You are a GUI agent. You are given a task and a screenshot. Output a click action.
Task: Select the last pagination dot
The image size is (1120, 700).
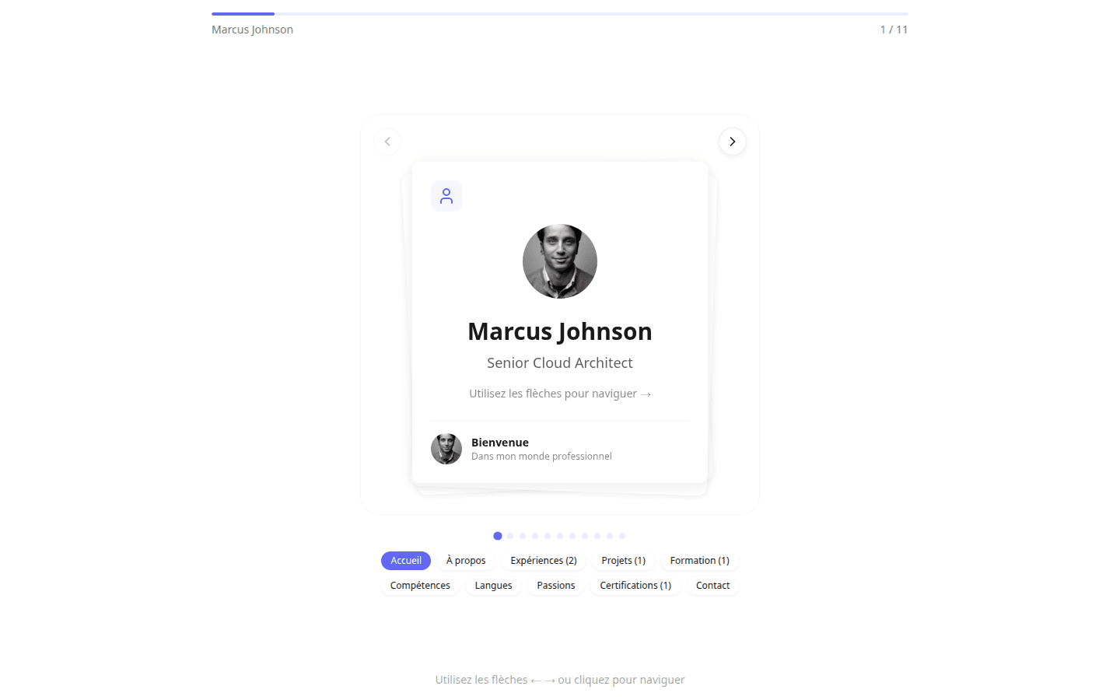[622, 536]
